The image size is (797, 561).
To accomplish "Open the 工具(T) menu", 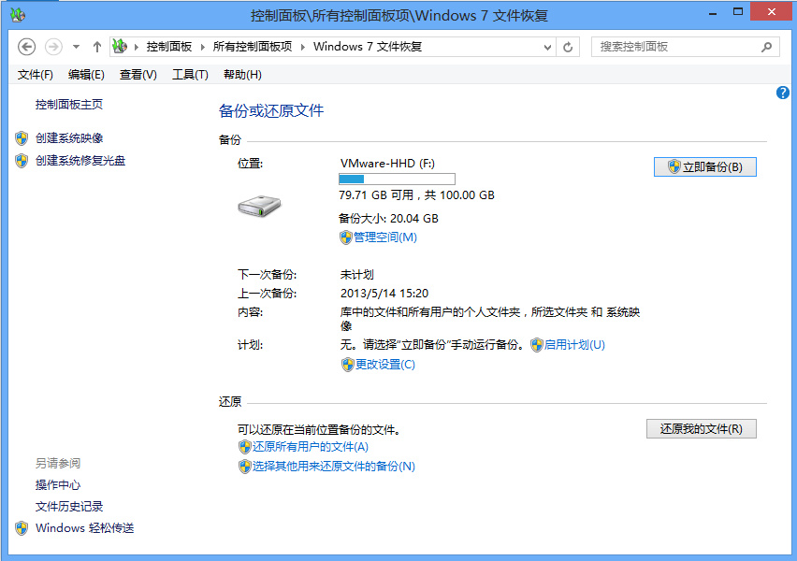I will tap(190, 75).
